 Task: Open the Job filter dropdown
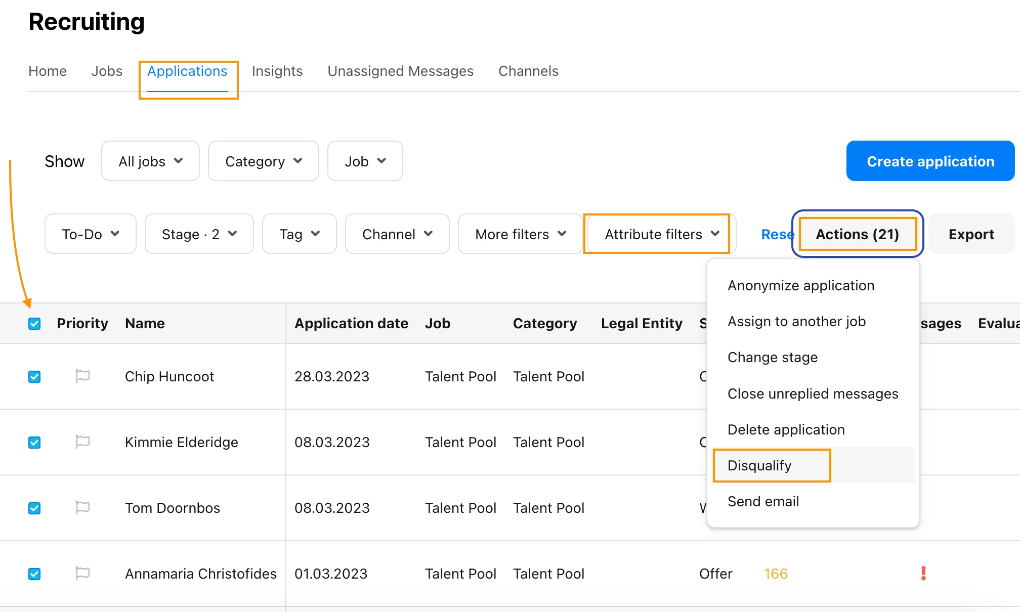[x=365, y=161]
